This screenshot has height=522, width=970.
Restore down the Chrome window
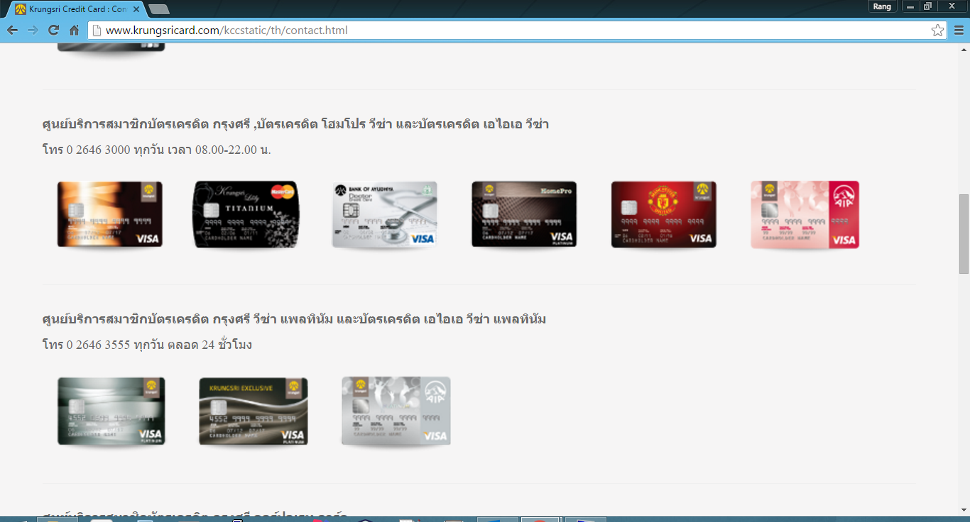tap(927, 6)
